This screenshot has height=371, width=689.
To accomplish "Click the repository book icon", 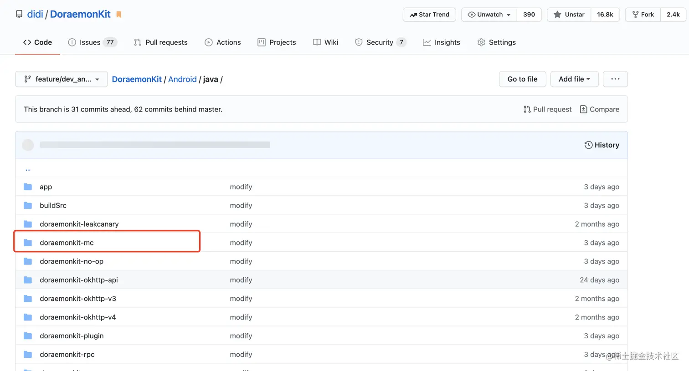I will [19, 15].
